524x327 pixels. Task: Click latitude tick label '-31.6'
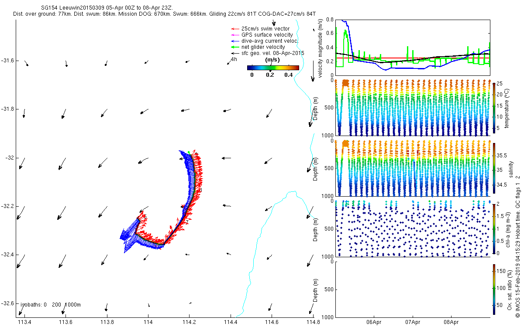point(7,61)
